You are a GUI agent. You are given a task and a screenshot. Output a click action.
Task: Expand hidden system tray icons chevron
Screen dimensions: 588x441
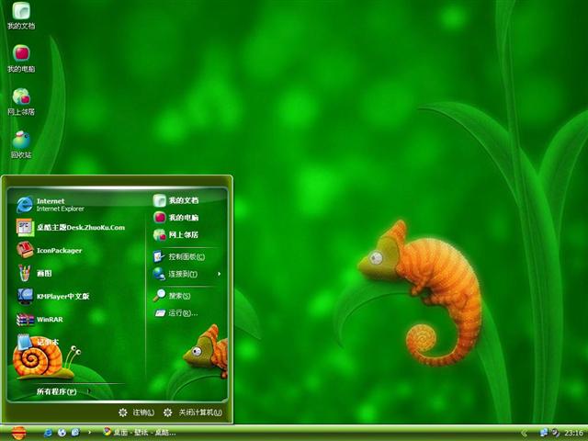(x=525, y=434)
